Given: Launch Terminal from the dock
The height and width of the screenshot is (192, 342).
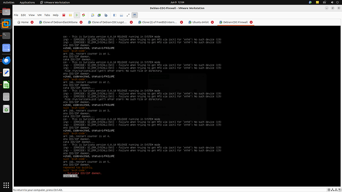Looking at the screenshot, I should pyautogui.click(x=6, y=36).
